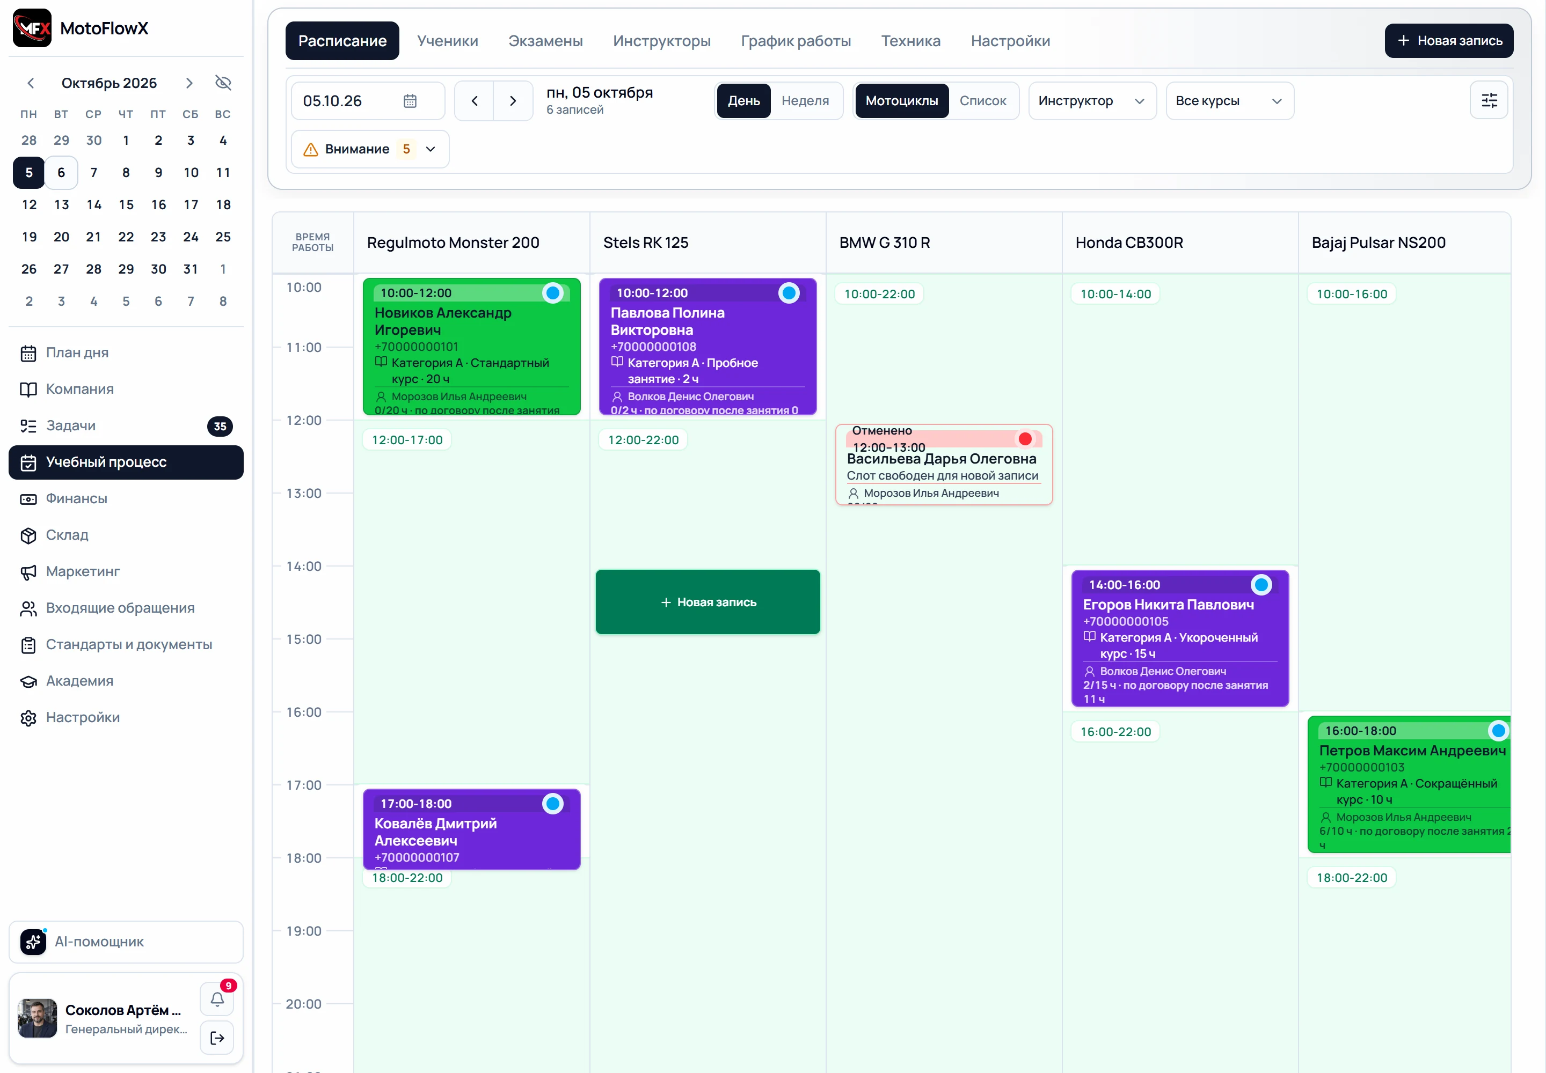Open План дня in sidebar
The image size is (1546, 1073).
[x=126, y=353]
